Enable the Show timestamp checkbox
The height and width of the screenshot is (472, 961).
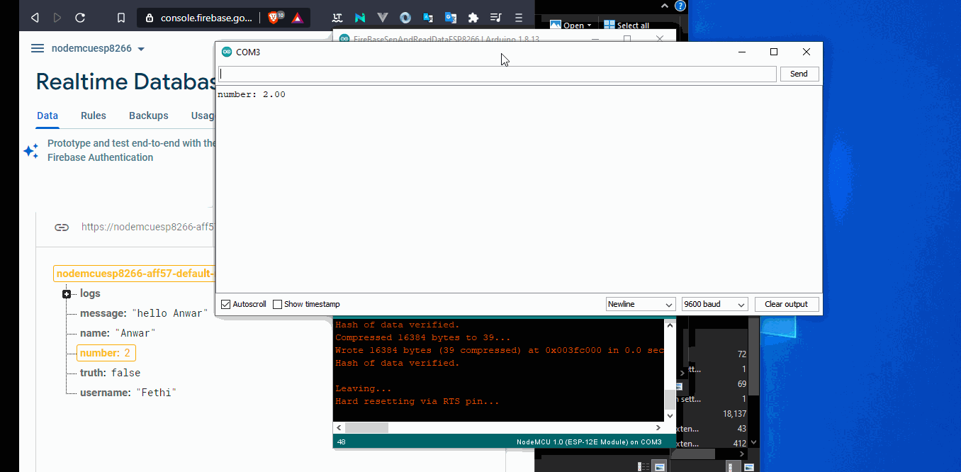pos(278,304)
